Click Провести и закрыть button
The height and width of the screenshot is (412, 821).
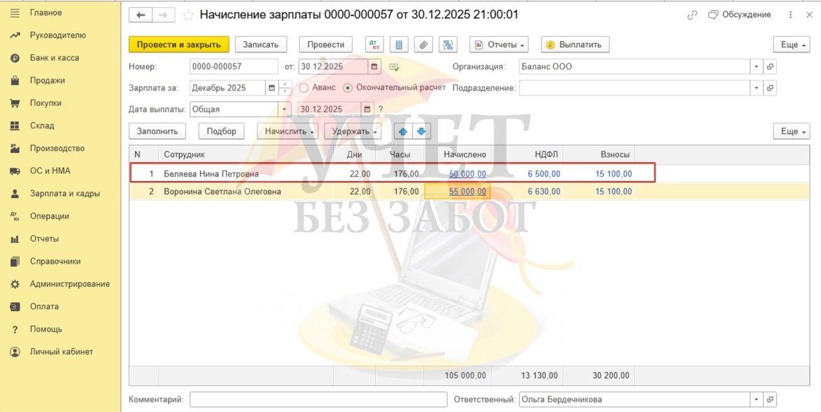coord(179,45)
